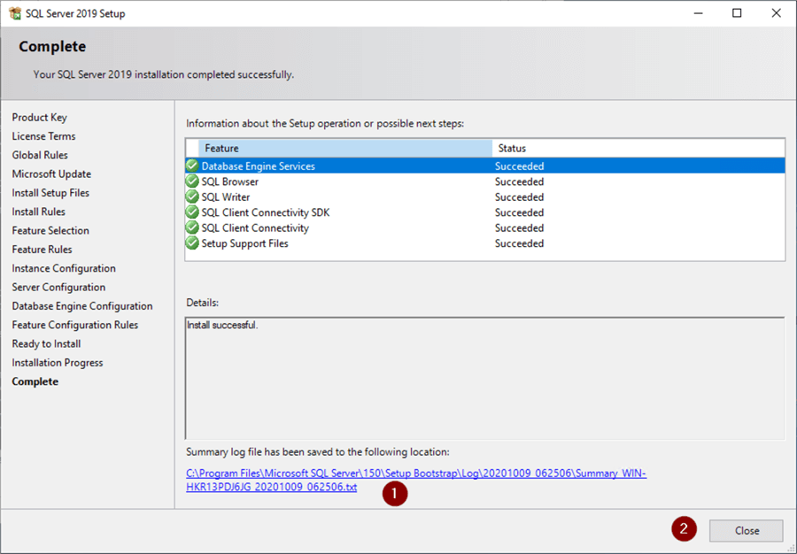Close window using title bar X

(x=776, y=13)
